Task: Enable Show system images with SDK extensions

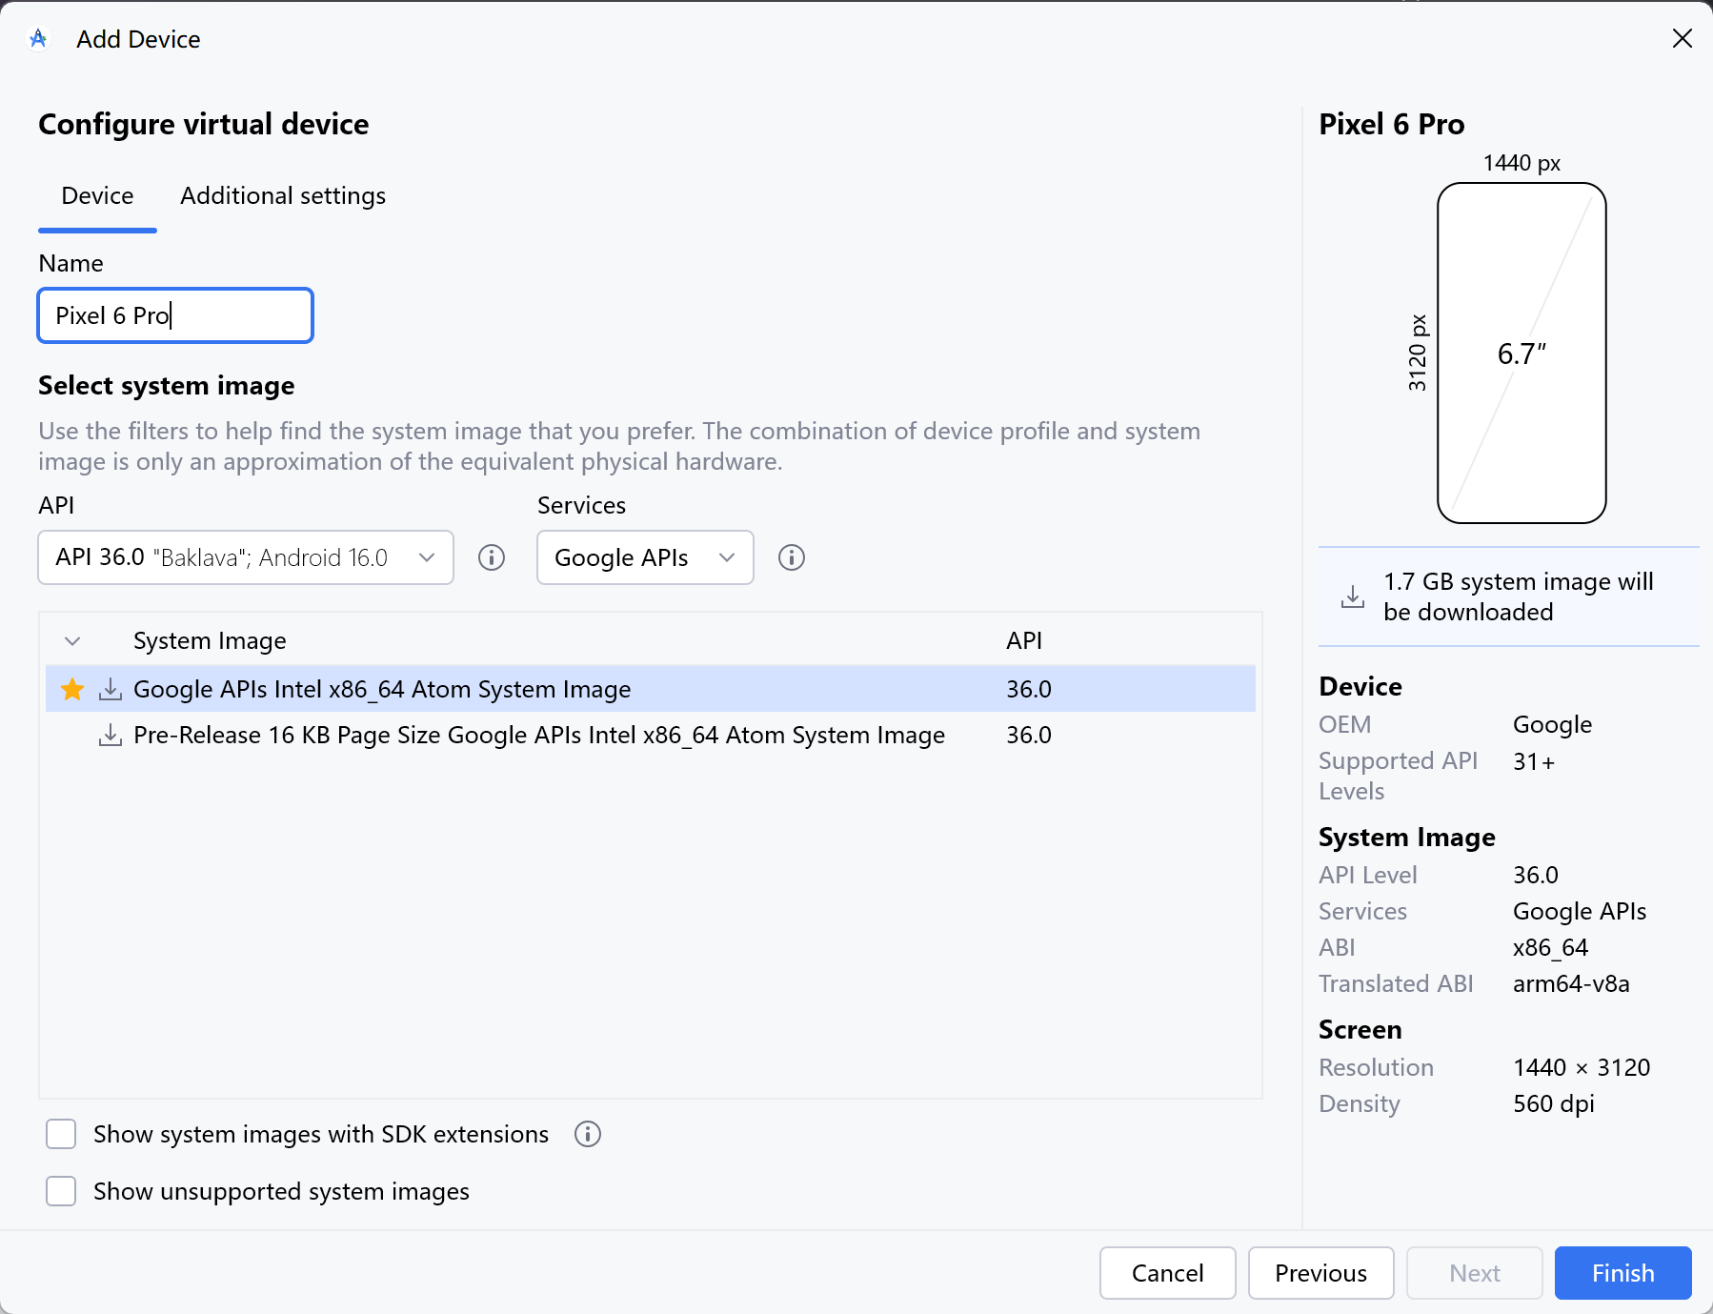Action: click(x=61, y=1134)
